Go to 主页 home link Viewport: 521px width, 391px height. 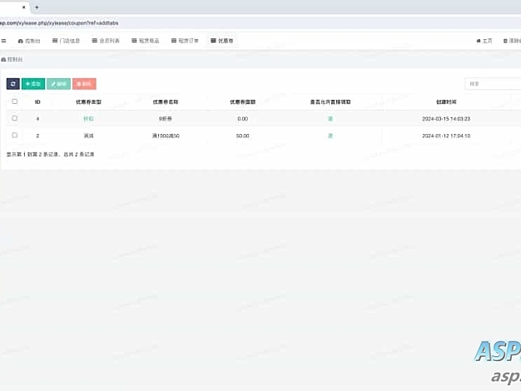(484, 41)
